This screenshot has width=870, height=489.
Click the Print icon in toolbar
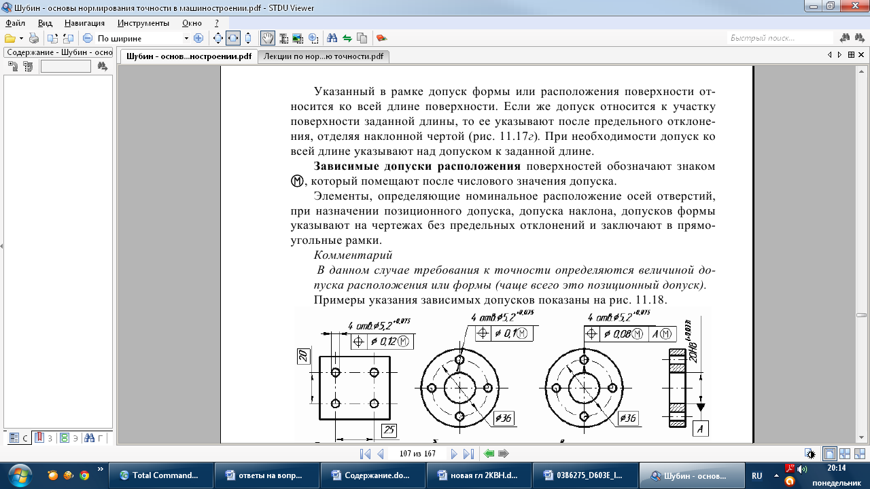click(x=33, y=38)
